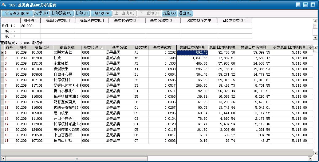This screenshot has width=319, height=162.
Task: Click the horizontal scrollbar thumb at the bottom
Action: click(x=77, y=159)
